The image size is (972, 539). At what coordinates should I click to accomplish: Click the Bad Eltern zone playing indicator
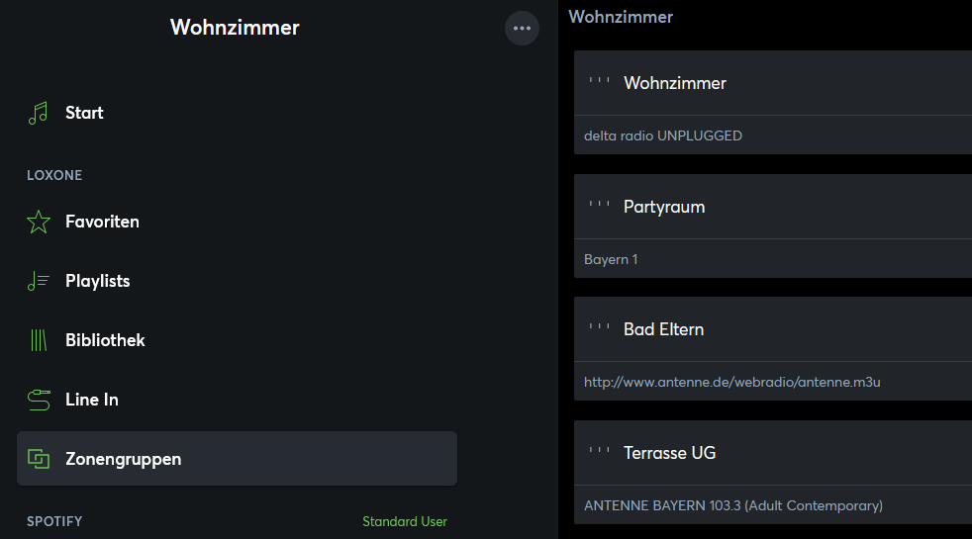(x=599, y=329)
